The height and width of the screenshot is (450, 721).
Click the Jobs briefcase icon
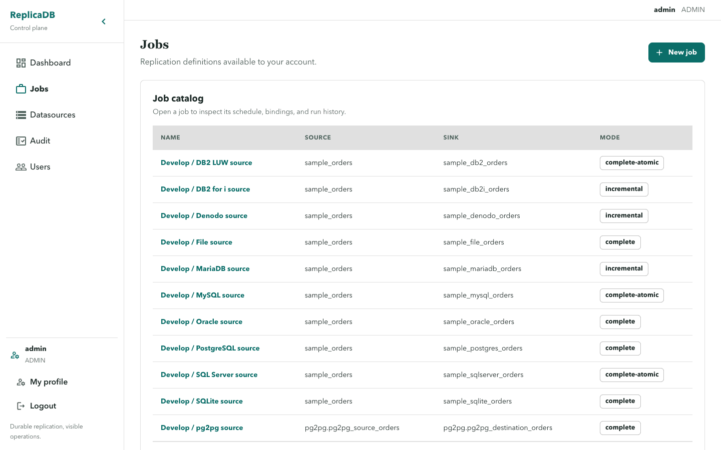click(21, 89)
